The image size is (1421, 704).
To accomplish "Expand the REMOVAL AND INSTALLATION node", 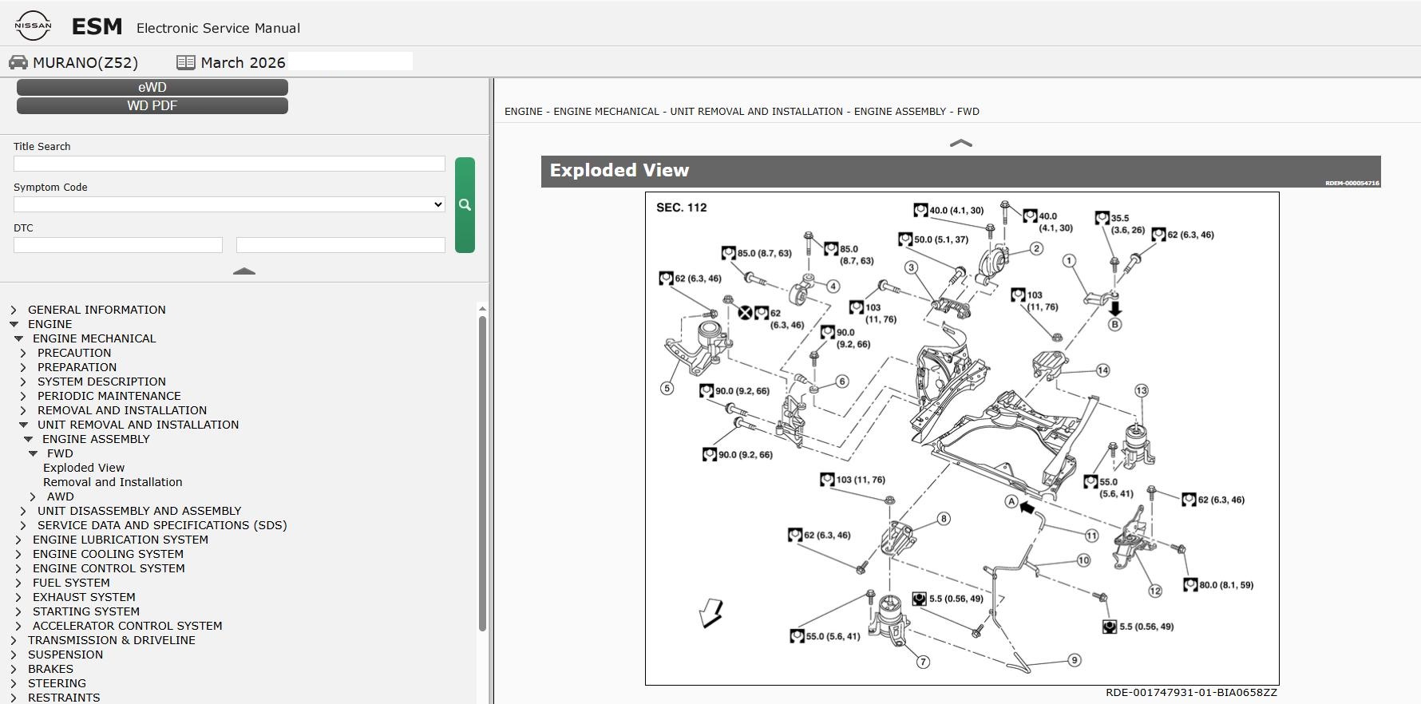I will tap(23, 410).
